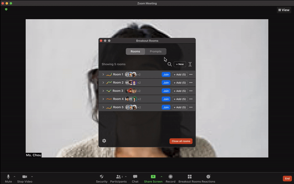This screenshot has width=294, height=184.
Task: Close the Breakout Rooms window
Action: click(101, 41)
